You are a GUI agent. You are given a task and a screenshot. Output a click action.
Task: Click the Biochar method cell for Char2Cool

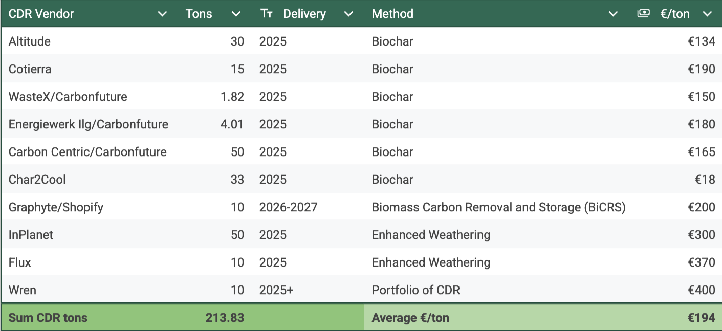(x=392, y=180)
